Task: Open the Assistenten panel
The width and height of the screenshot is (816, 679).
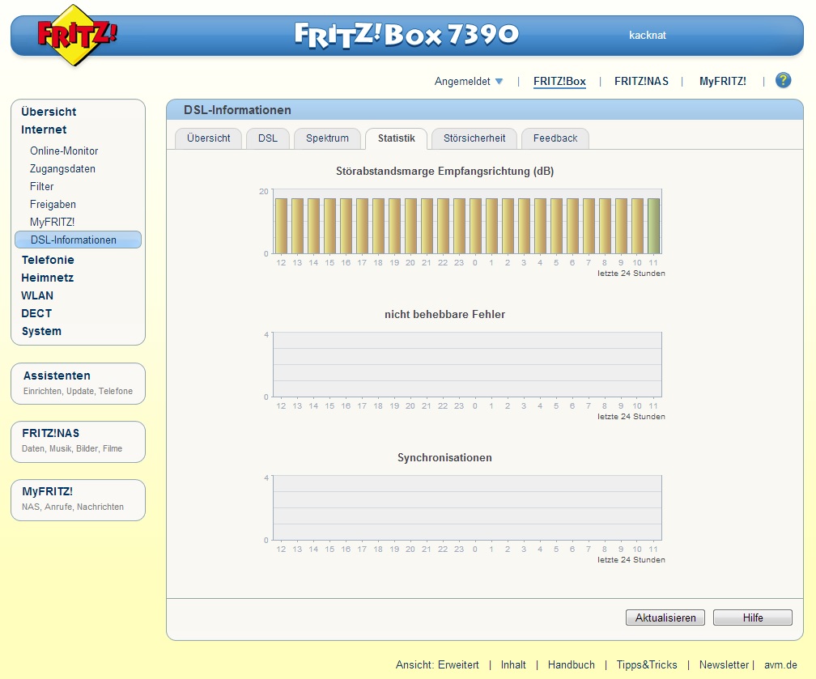Action: 78,384
